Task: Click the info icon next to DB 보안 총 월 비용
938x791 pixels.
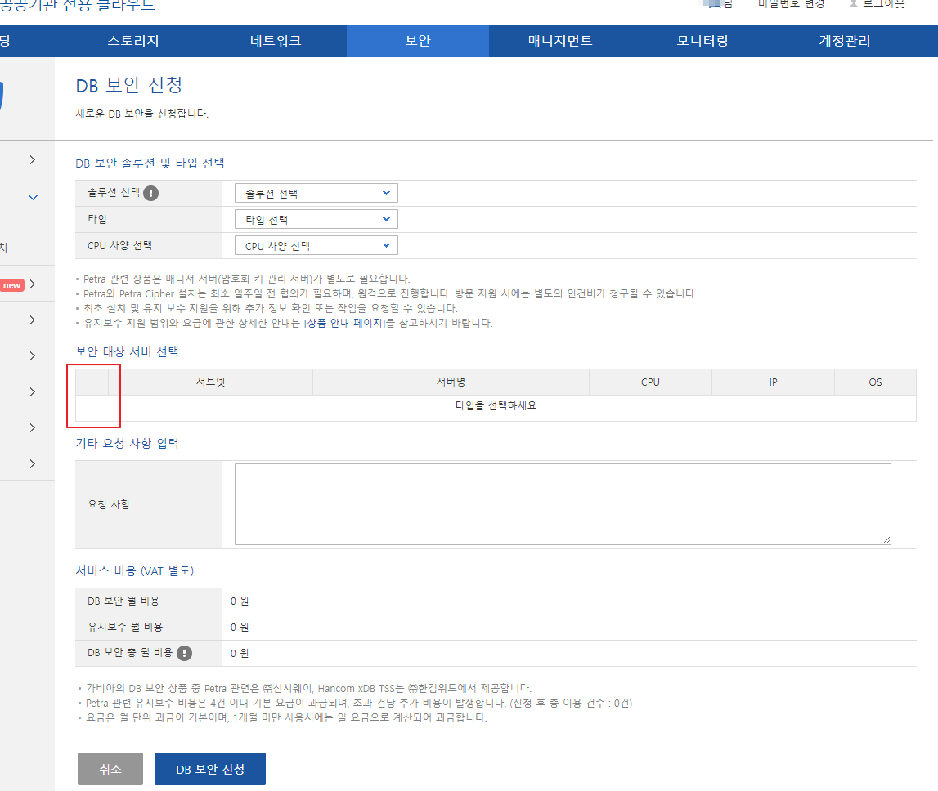Action: pos(184,653)
